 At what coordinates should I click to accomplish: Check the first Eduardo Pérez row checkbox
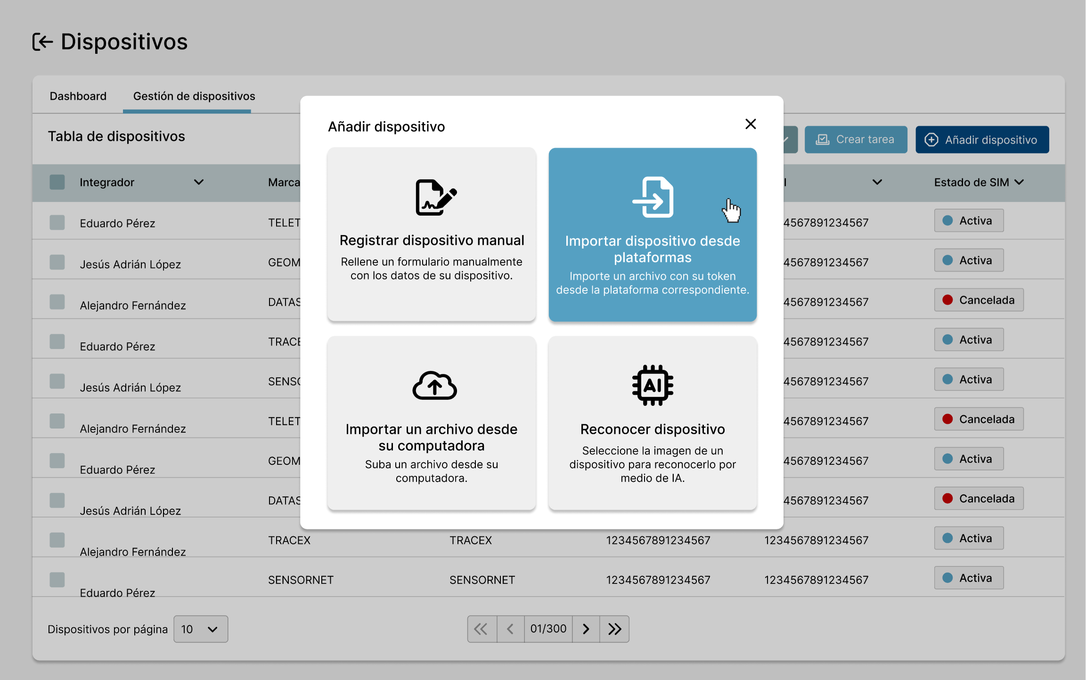[57, 222]
